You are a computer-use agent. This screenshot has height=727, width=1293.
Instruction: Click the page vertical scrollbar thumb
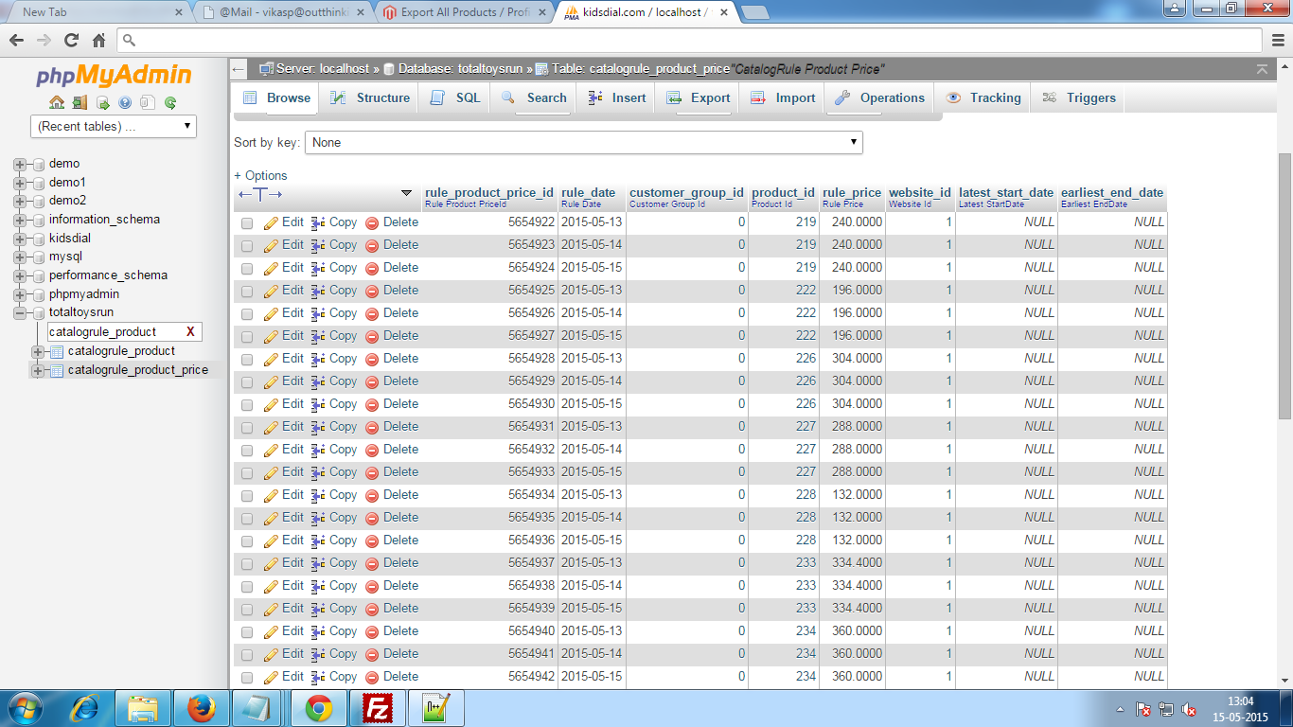tap(1284, 286)
